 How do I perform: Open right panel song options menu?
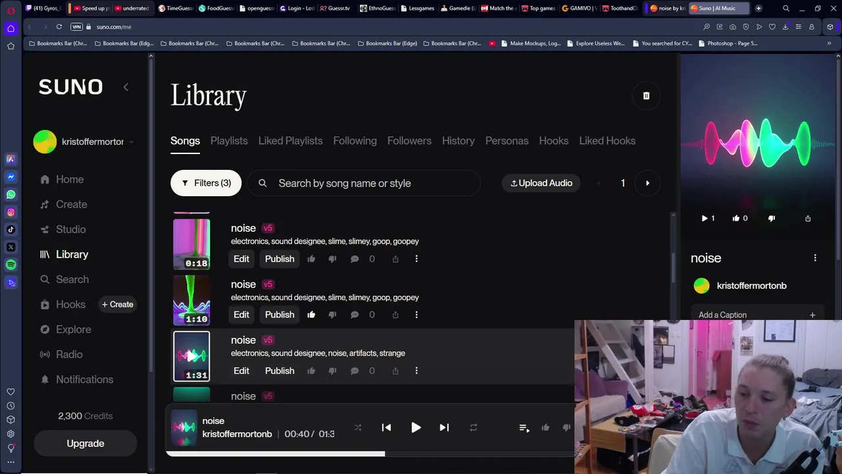815,258
